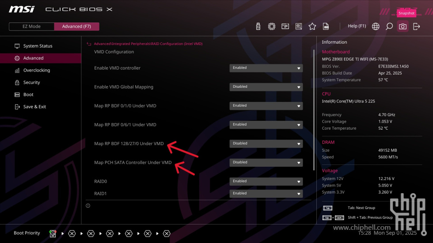Click the Snapshot tooltip label

[406, 13]
